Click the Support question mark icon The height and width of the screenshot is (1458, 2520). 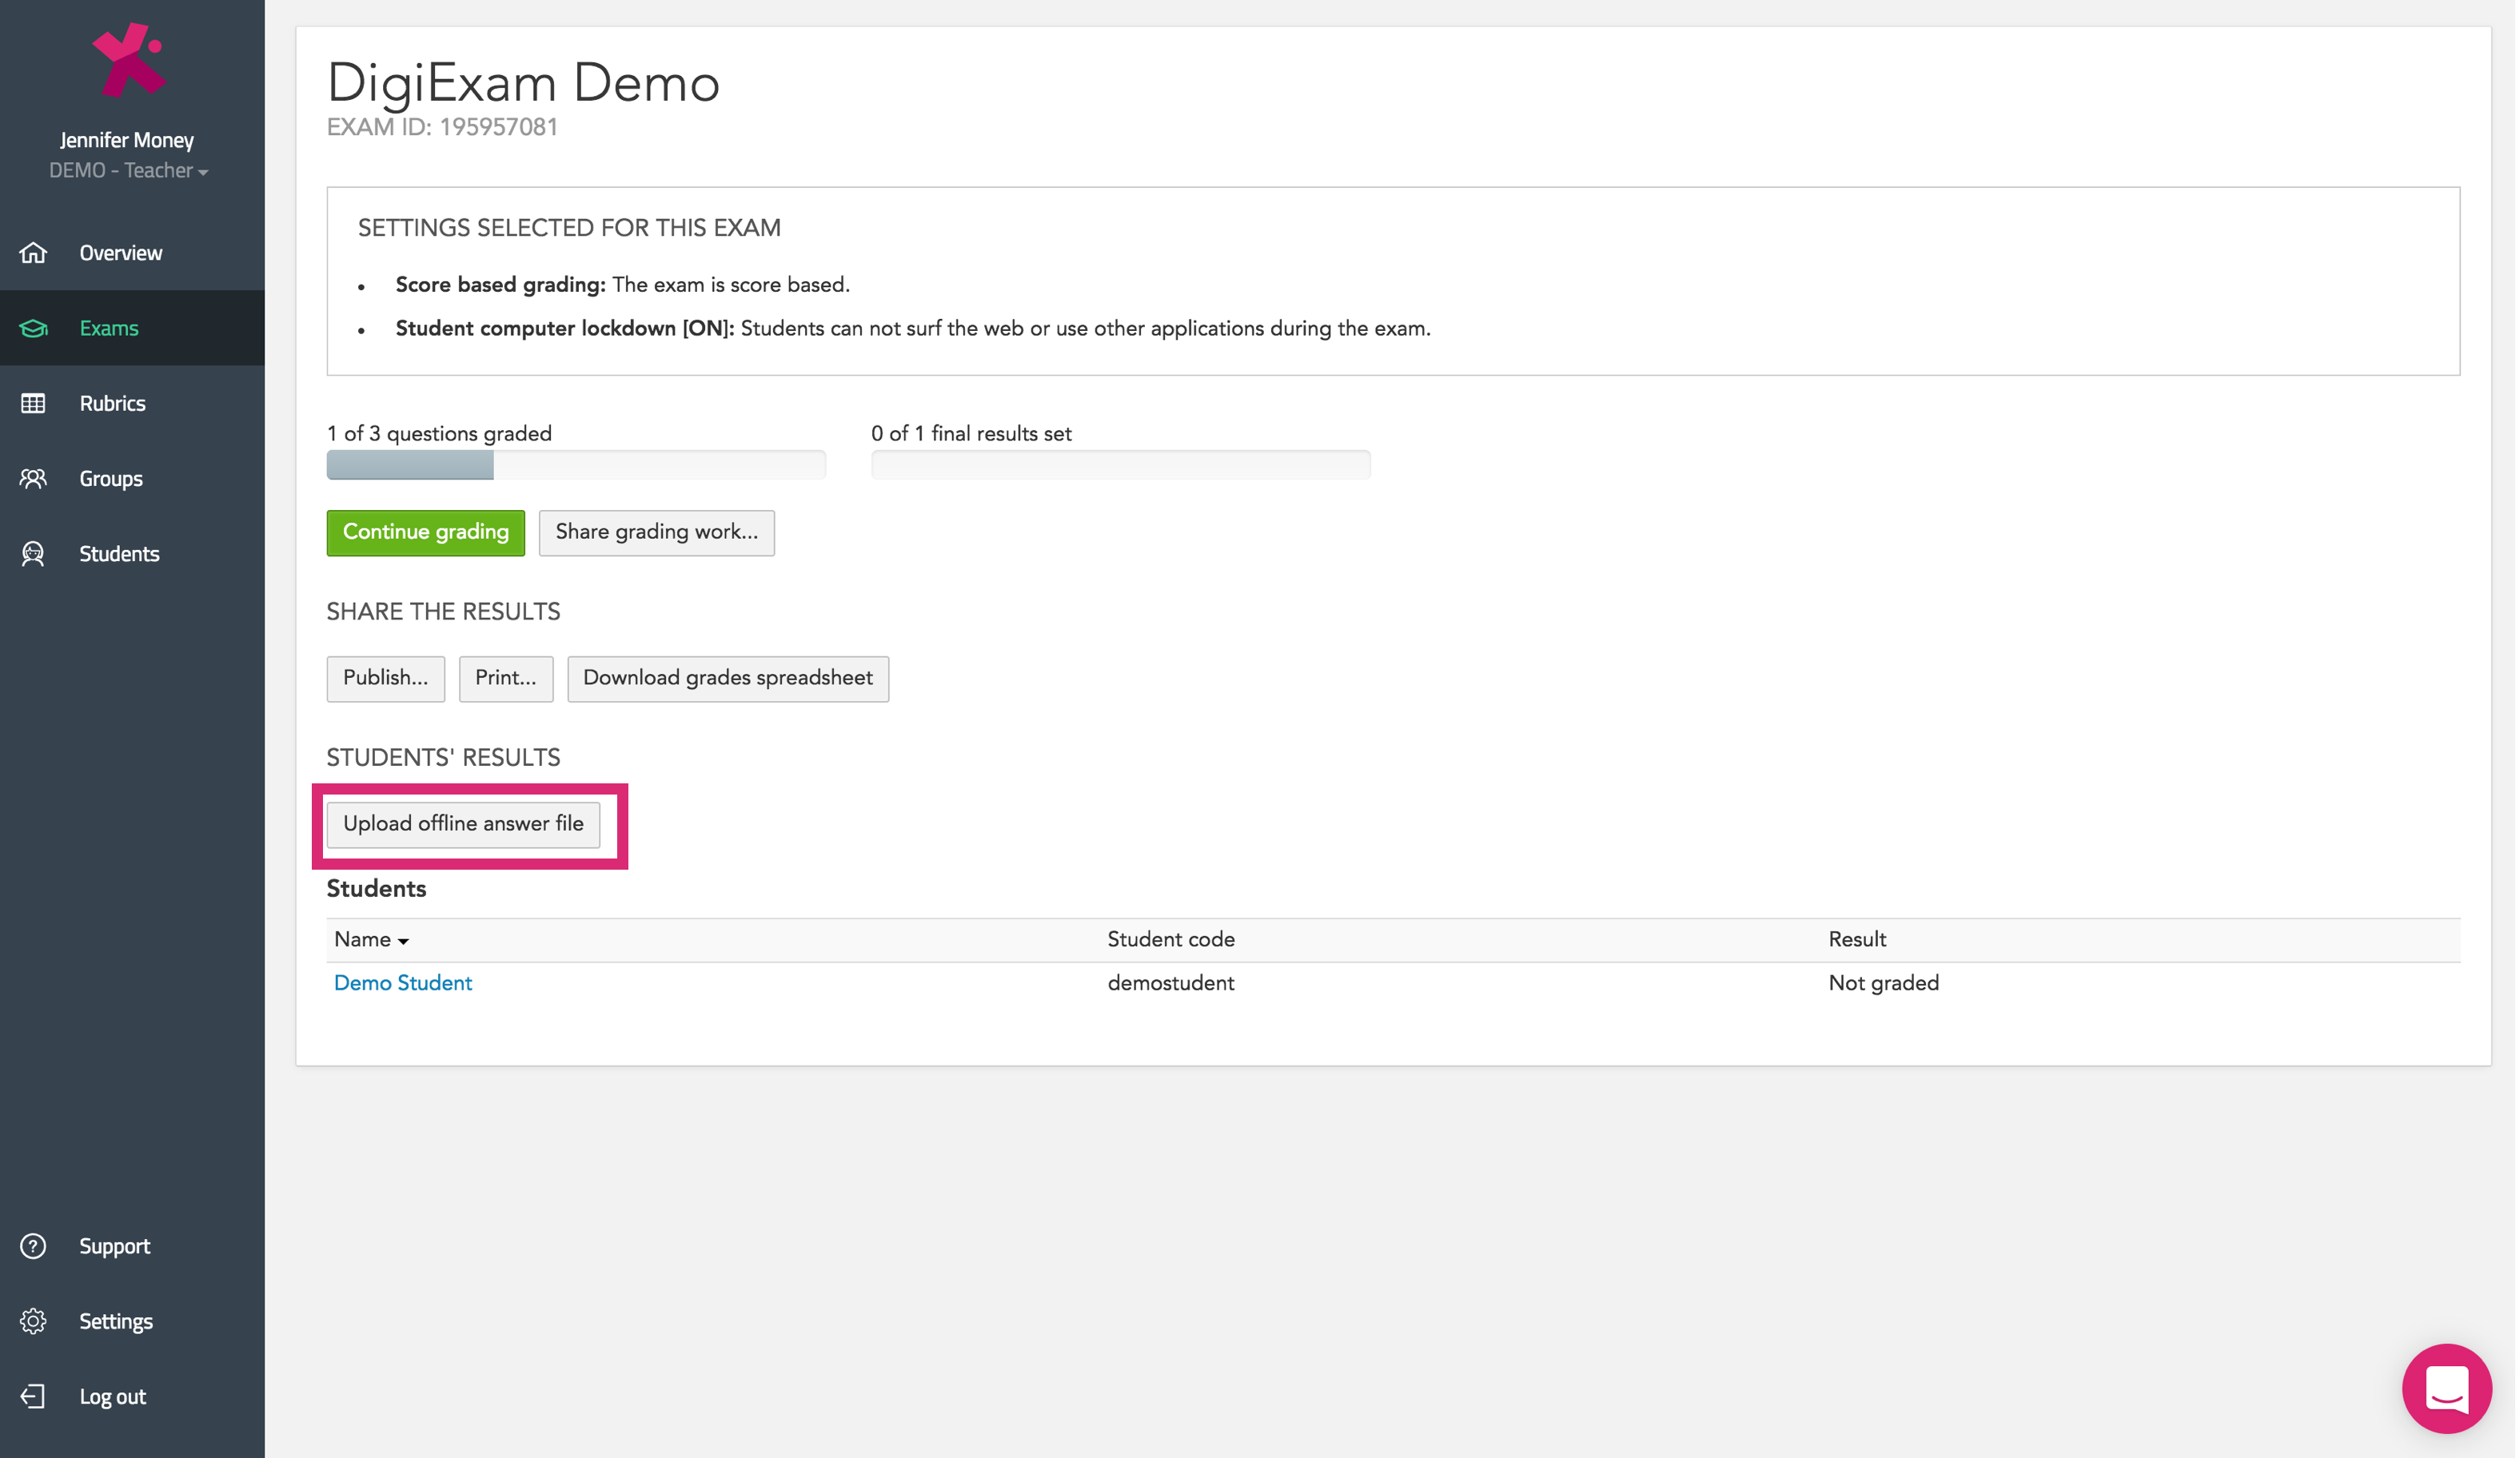(x=33, y=1246)
